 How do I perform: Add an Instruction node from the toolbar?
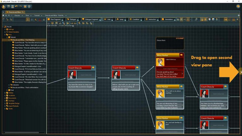(151, 19)
